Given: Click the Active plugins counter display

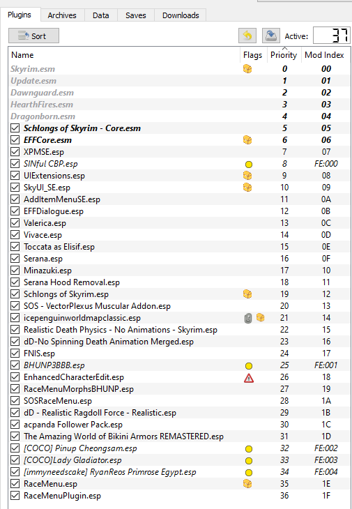Looking at the screenshot, I should pos(331,36).
